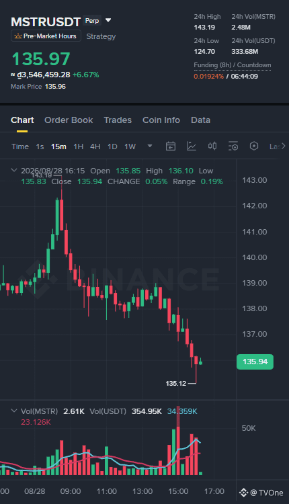Click the 135.94 current price tag
The height and width of the screenshot is (504, 289).
255,362
